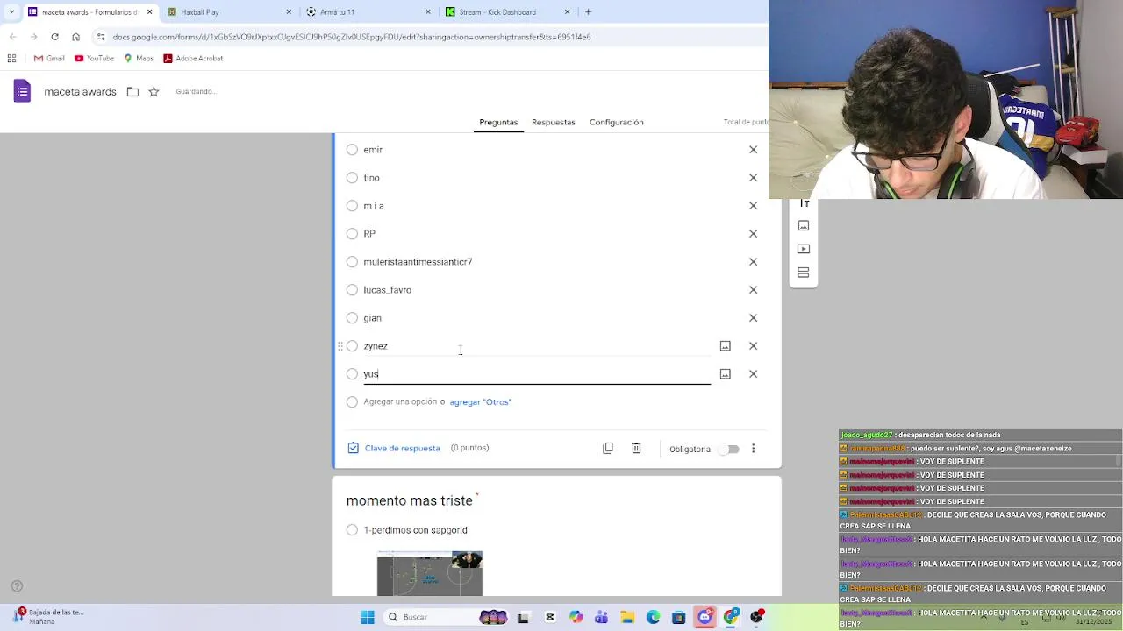
Task: Open Microsoft Store from the taskbar
Action: coord(678,617)
